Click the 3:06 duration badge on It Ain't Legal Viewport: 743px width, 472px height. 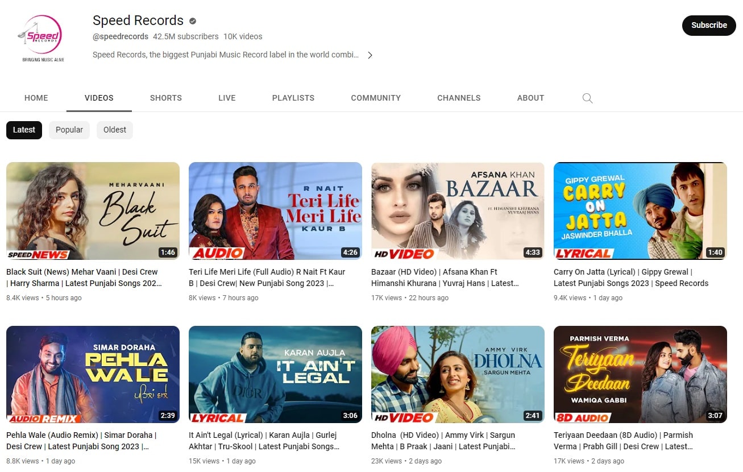tap(350, 416)
